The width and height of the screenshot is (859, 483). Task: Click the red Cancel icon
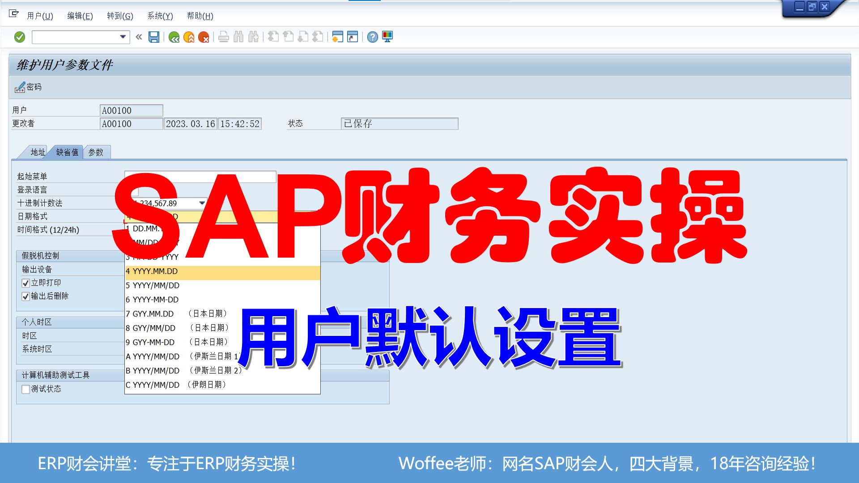[x=204, y=37]
